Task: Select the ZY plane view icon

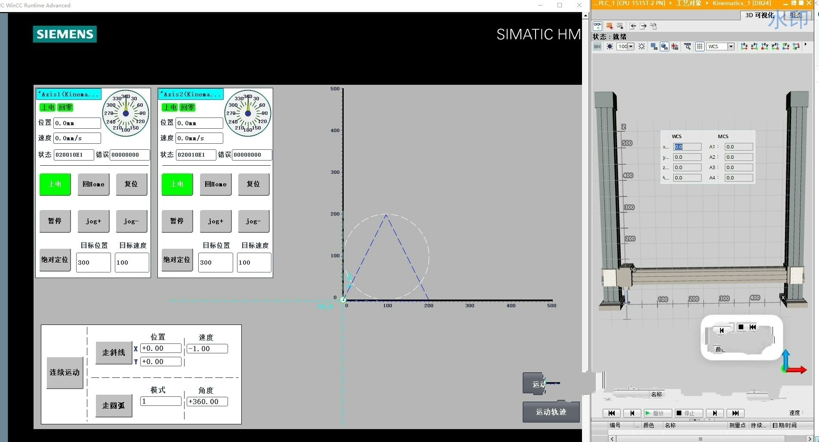Action: [x=765, y=46]
